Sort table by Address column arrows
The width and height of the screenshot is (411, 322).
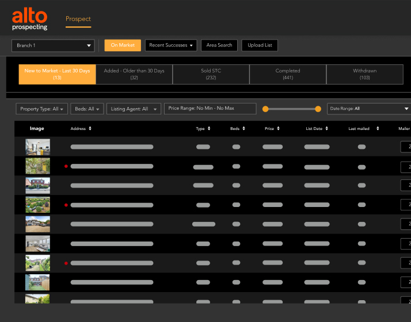[x=90, y=129]
